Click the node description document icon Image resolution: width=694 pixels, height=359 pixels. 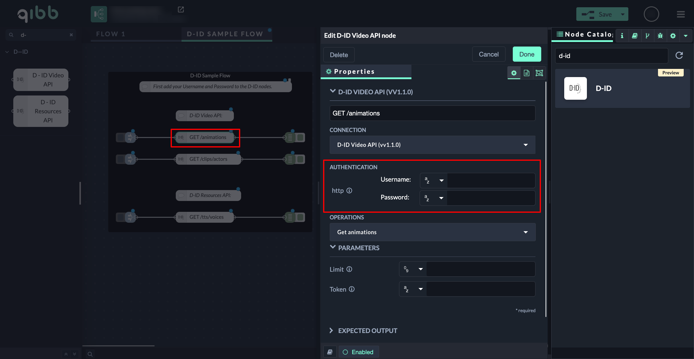pos(526,73)
